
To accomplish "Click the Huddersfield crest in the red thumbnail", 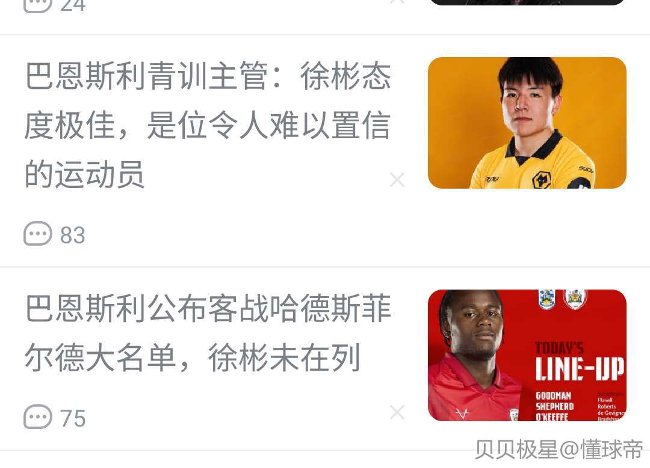I will 546,299.
